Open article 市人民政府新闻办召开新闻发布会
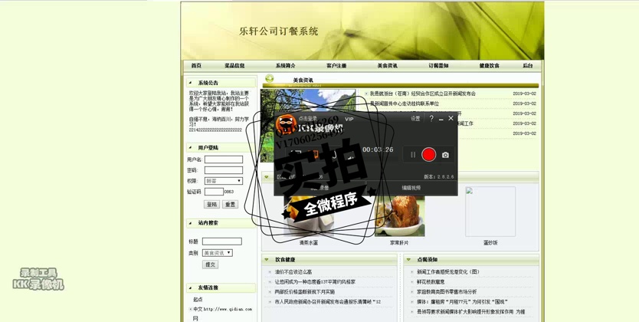639x322 pixels. click(328, 302)
